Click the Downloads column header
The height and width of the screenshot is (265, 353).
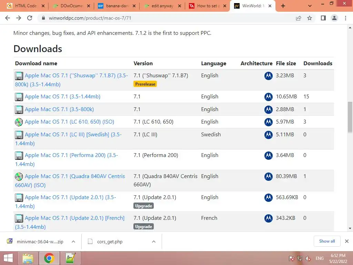coord(317,63)
